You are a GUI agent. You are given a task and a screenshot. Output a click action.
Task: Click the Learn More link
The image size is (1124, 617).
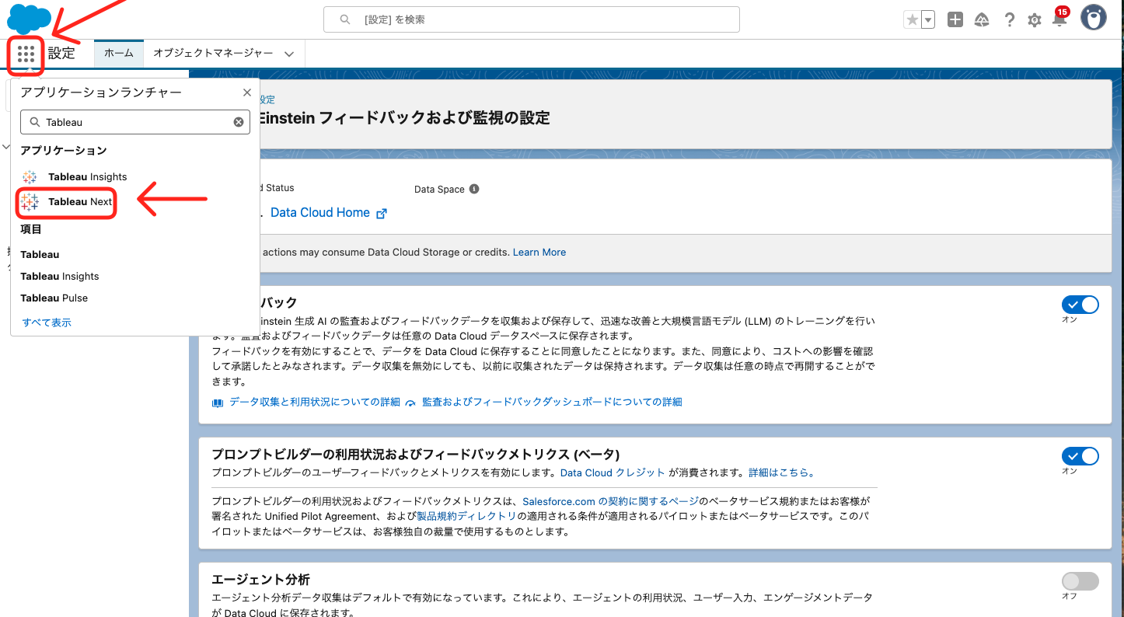539,253
